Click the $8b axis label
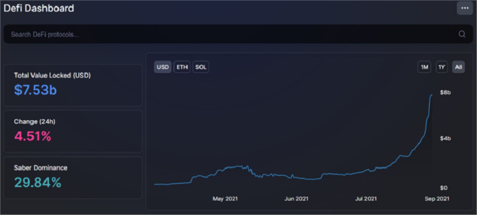This screenshot has height=215, width=477. pyautogui.click(x=445, y=93)
